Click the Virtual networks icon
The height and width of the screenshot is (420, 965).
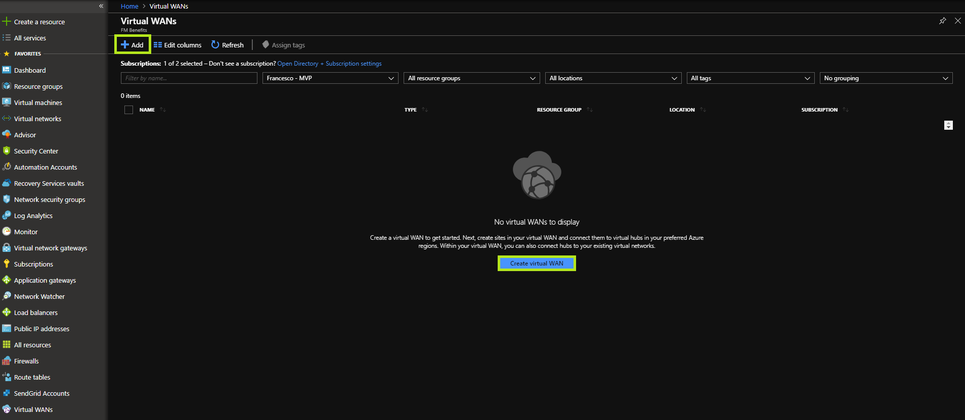pyautogui.click(x=7, y=119)
